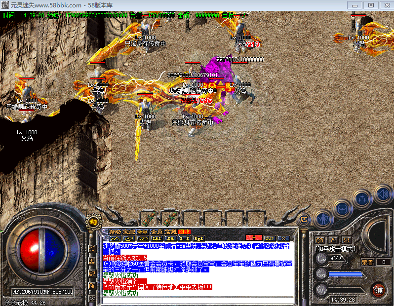394x306 pixels.
Task: Click the Lv round button
Action: 321,259
